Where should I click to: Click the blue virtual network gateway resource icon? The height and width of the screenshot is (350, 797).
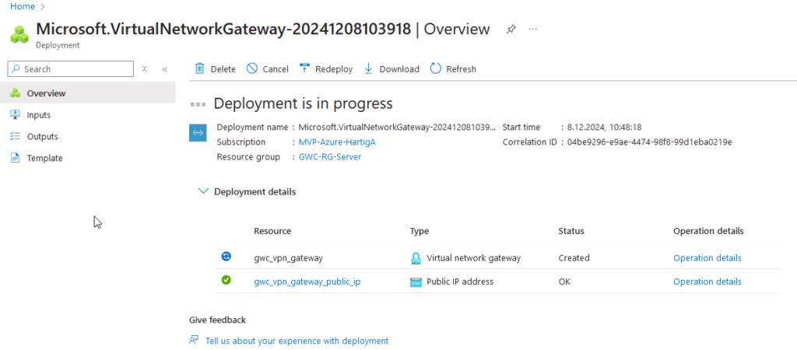coord(198,132)
